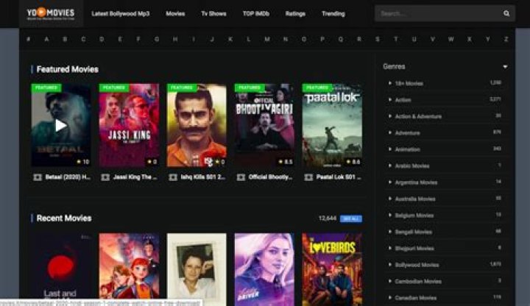530x306 pixels.
Task: Expand the Action genre arrow
Action: (390, 99)
